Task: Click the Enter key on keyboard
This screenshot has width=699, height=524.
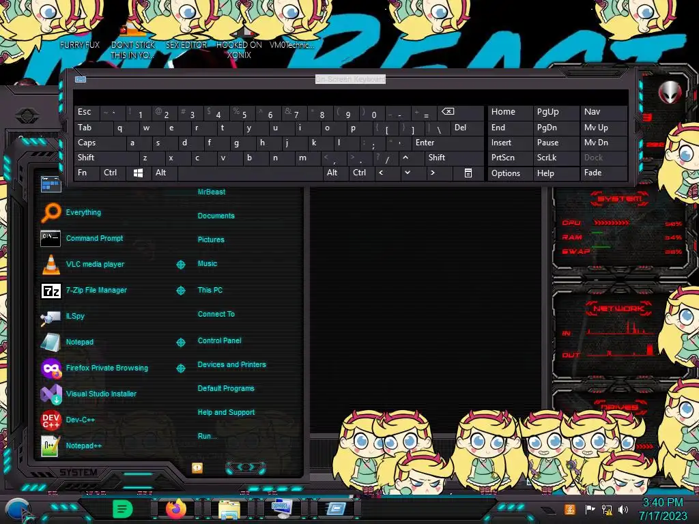Action: (448, 143)
